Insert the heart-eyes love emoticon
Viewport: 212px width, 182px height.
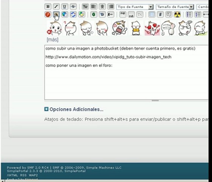[152, 28]
